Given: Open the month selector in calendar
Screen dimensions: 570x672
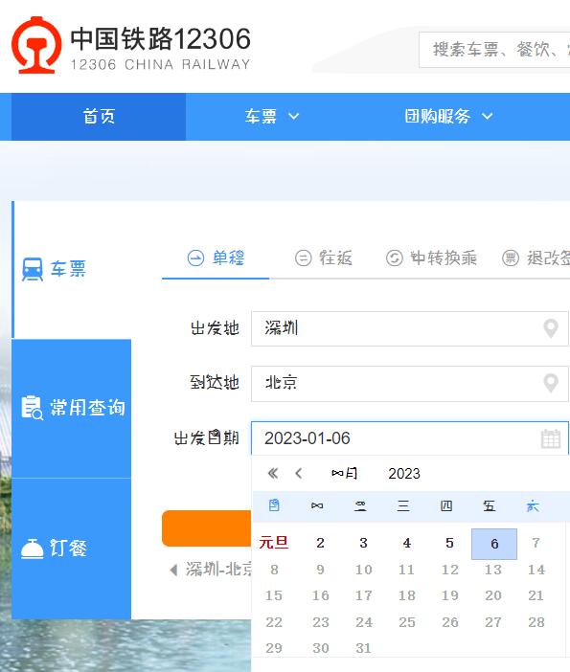Looking at the screenshot, I should click(x=345, y=474).
